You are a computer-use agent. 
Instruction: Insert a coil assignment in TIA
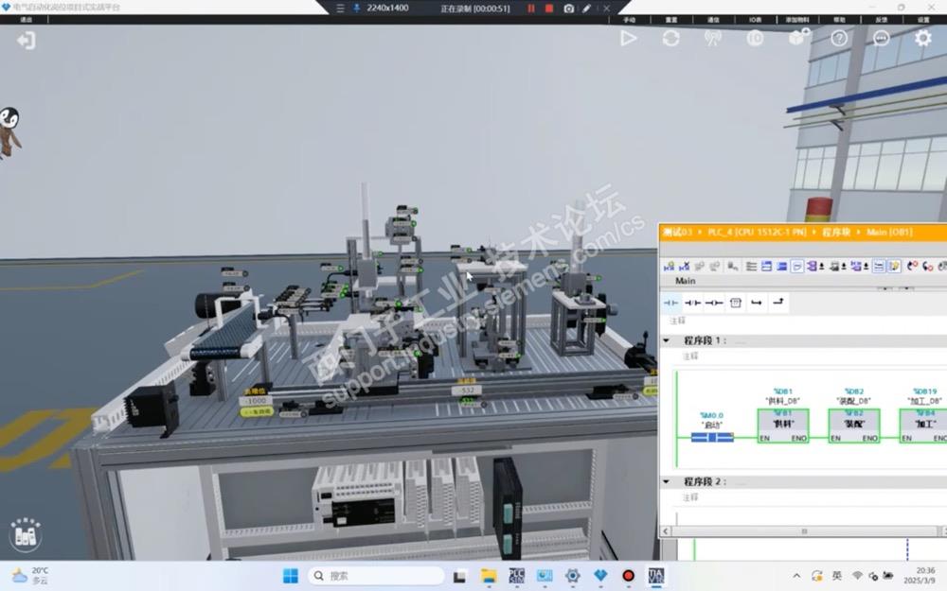pyautogui.click(x=714, y=303)
